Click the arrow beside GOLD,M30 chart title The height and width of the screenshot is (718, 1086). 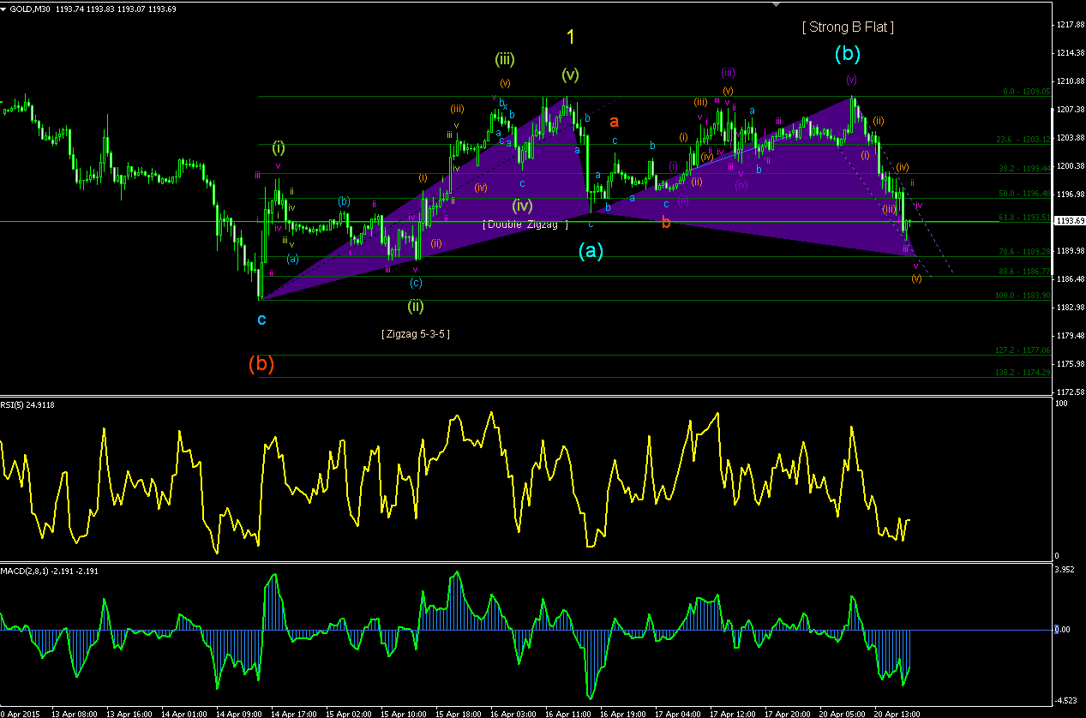pos(4,8)
